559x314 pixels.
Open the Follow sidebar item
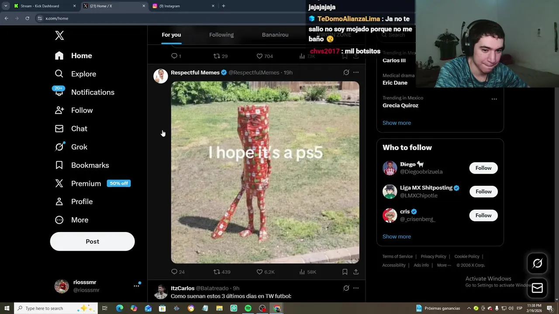click(x=74, y=110)
